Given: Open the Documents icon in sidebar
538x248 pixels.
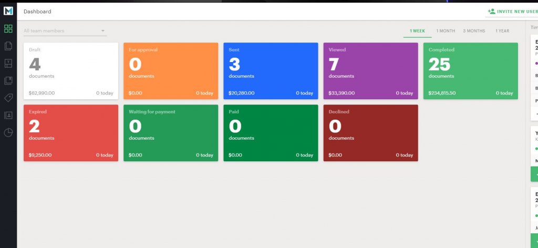Looking at the screenshot, I should pyautogui.click(x=8, y=46).
